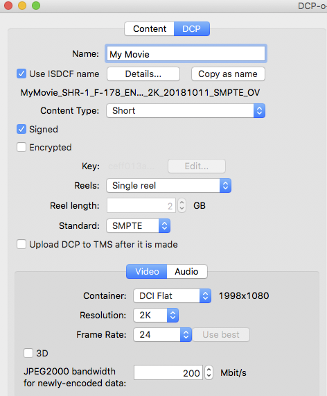Screen dimensions: 327x396
Task: Click Copy as name button
Action: coord(228,74)
